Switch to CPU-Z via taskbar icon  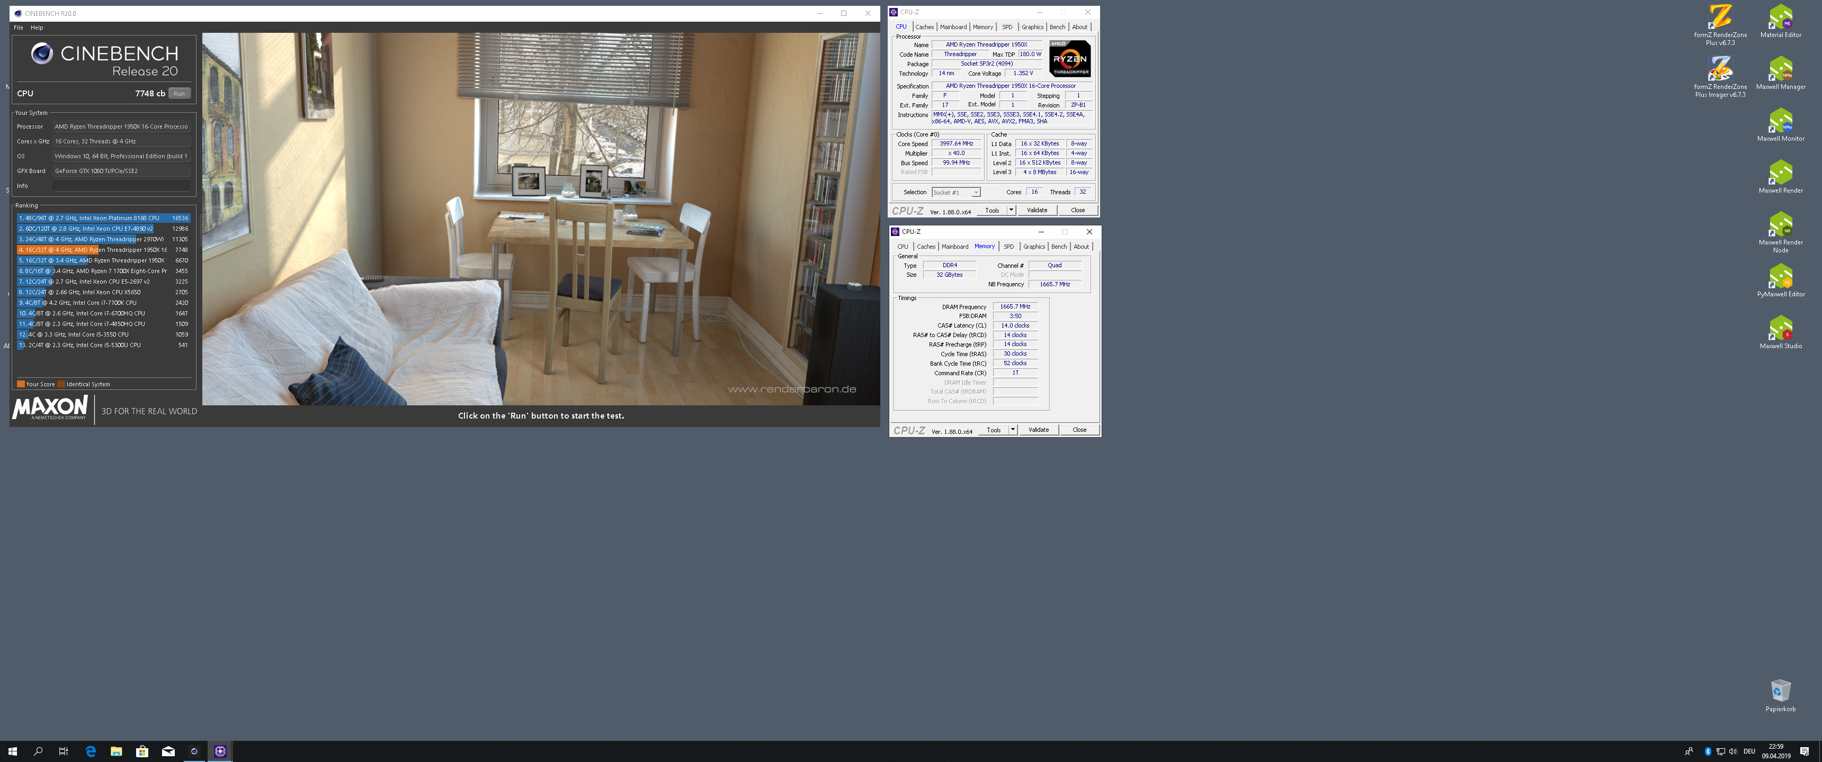pyautogui.click(x=220, y=751)
